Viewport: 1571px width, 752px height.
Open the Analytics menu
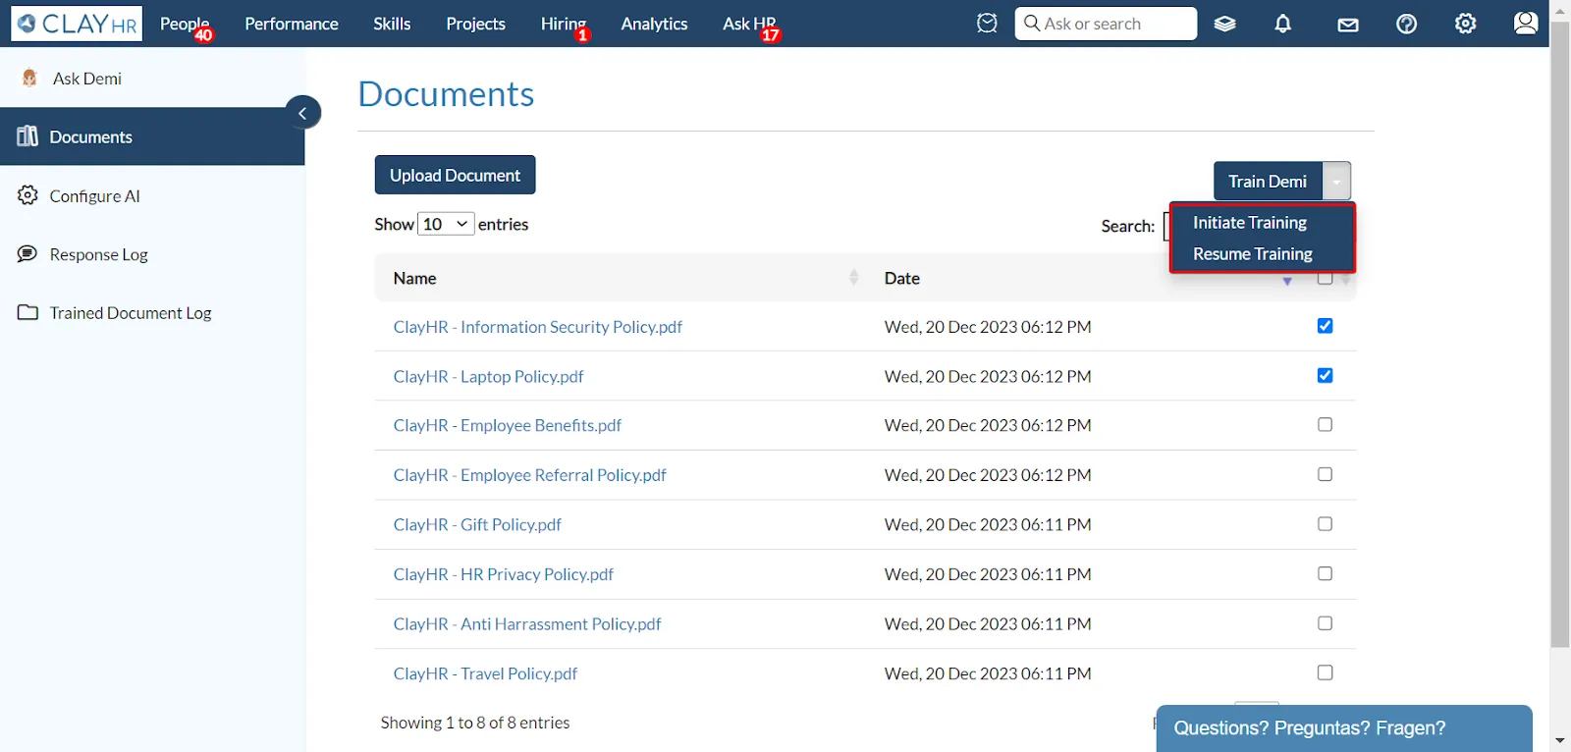pos(654,24)
